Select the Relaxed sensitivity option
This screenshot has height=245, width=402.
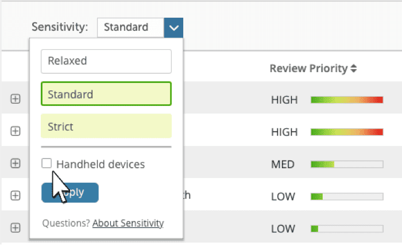pos(106,61)
